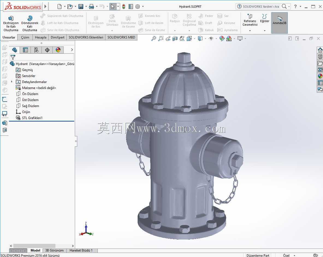The height and width of the screenshot is (257, 323).
Task: Select the Döndürerek Katı Oluşturma tool
Action: [30, 23]
